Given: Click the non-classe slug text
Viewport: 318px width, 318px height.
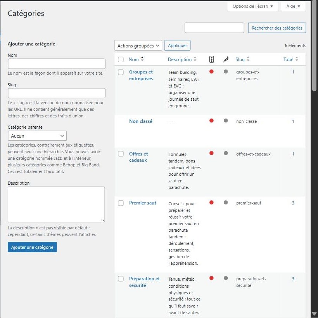Looking at the screenshot, I should (x=246, y=121).
